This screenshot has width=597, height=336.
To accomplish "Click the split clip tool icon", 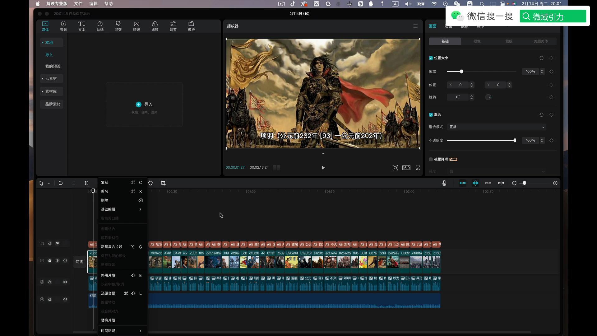I will pos(86,183).
